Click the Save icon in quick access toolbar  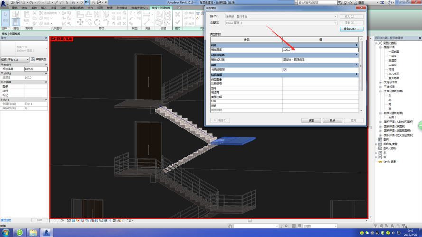point(18,2)
